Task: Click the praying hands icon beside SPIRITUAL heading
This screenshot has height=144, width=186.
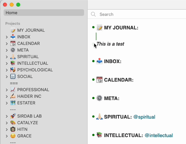Action: 99,117
